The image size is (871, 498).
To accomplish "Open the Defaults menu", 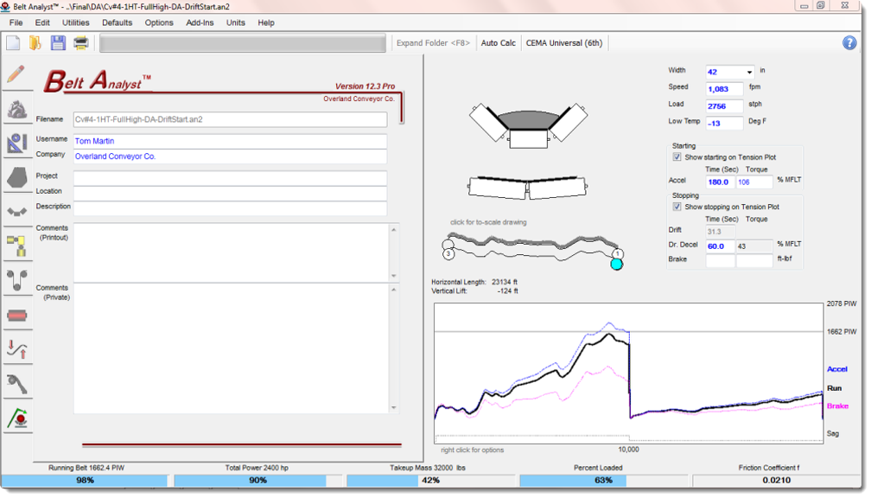I will click(118, 22).
